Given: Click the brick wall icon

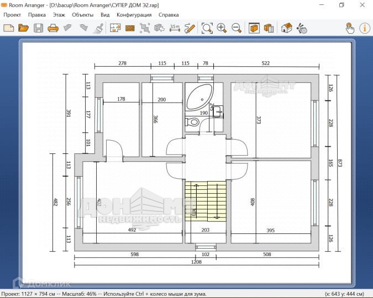Looking at the screenshot, I should coord(130,28).
